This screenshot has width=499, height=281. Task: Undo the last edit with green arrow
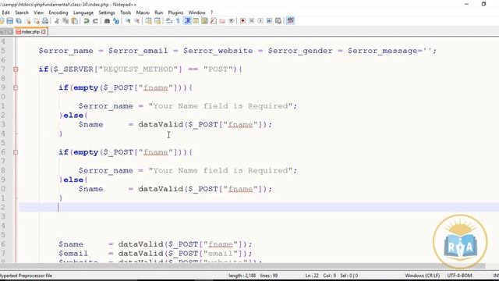(87, 21)
